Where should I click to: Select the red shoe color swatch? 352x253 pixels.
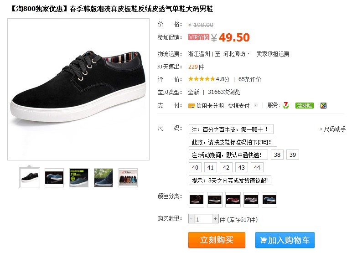233,200
